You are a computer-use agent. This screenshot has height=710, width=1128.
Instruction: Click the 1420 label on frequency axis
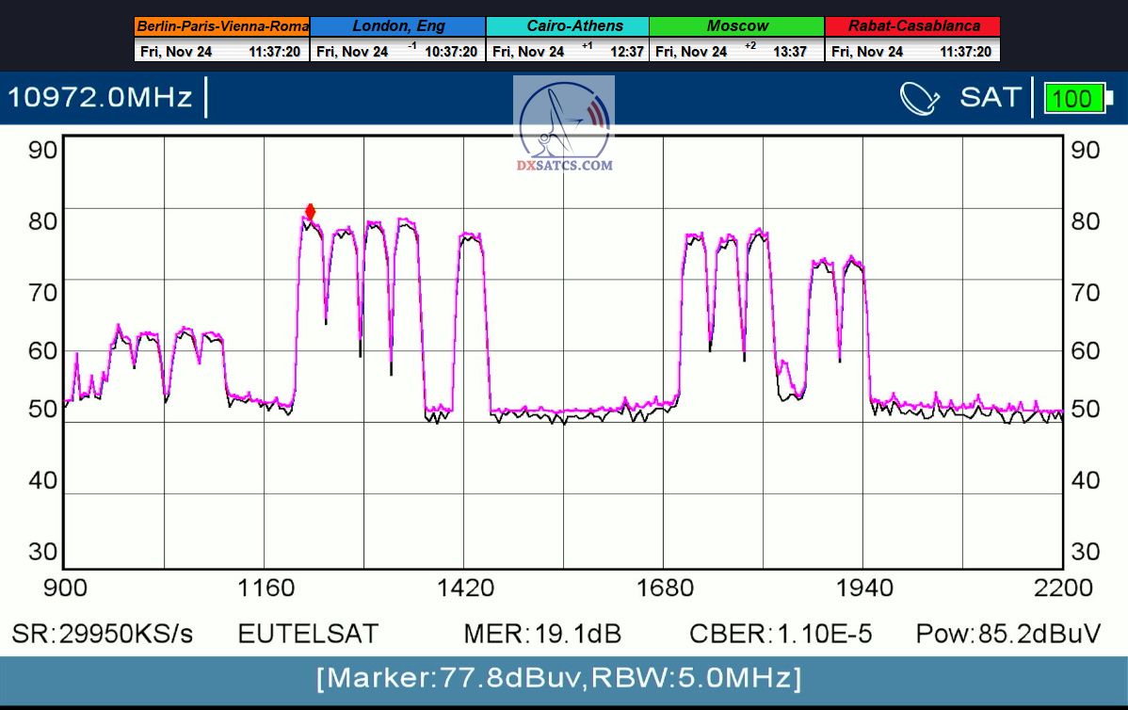(x=465, y=589)
